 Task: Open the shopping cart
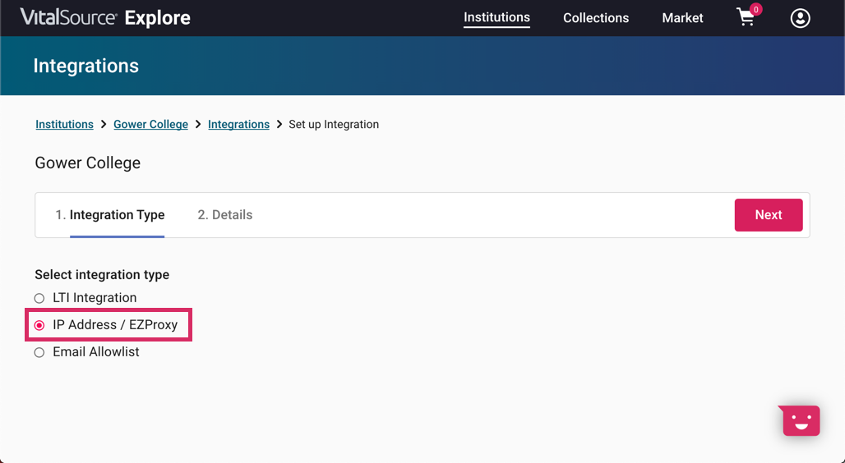746,18
